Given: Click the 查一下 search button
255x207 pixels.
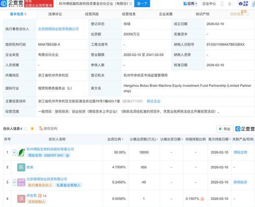Looking at the screenshot, I should pos(141,4).
